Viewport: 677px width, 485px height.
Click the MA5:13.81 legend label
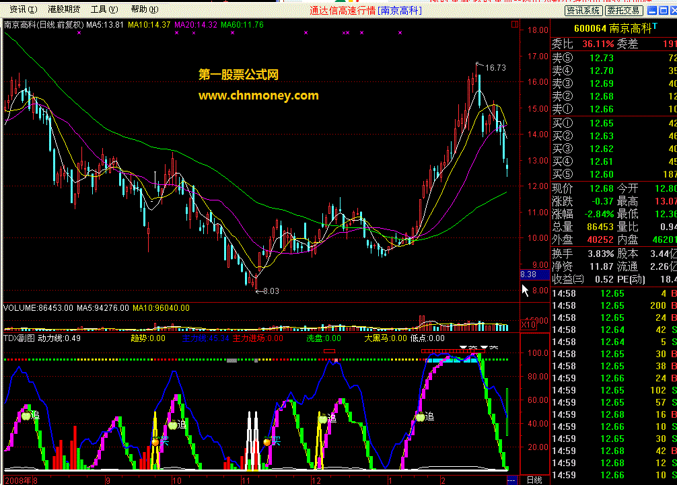tap(105, 25)
